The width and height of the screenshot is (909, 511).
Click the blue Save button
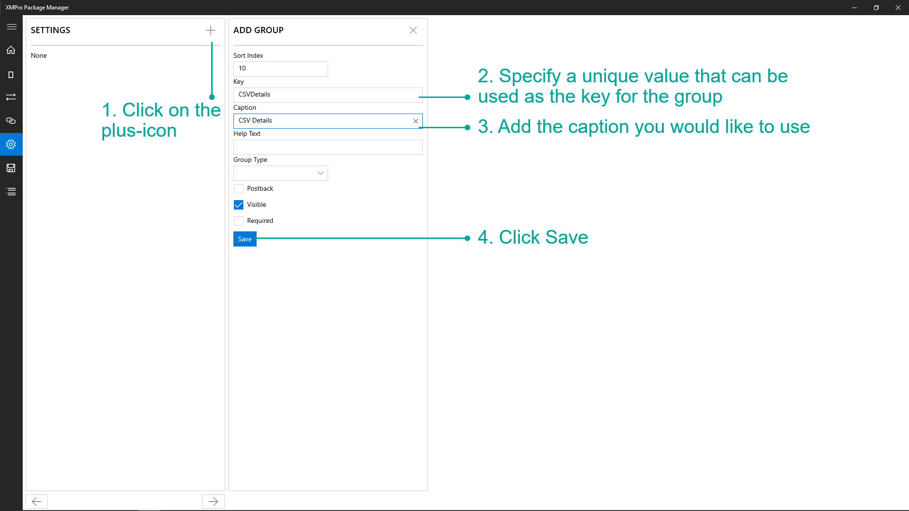[245, 239]
